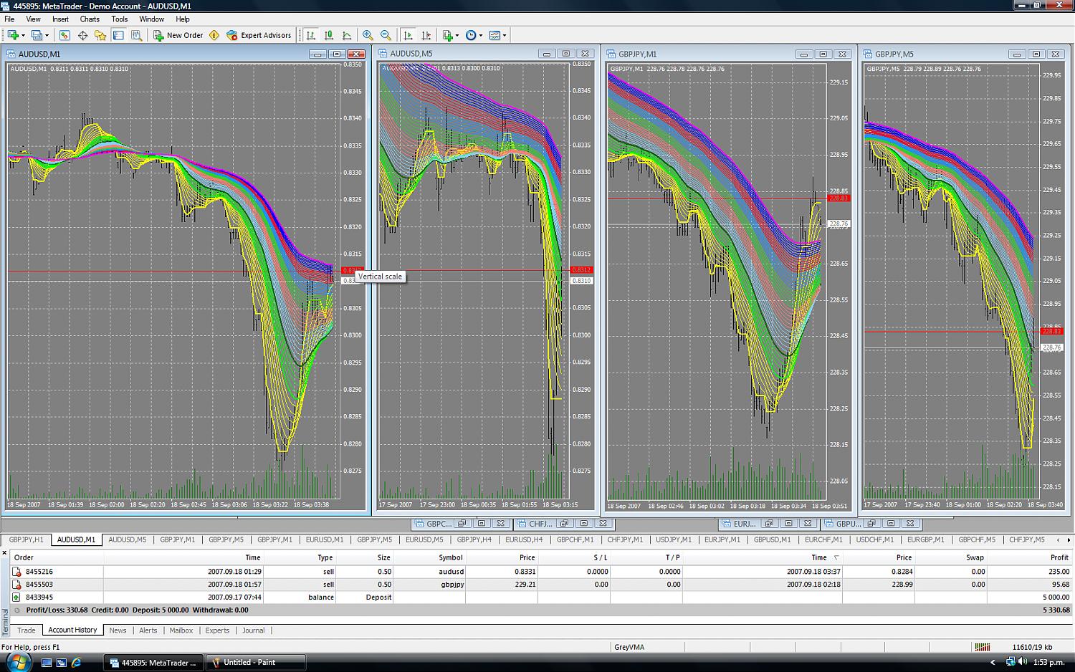Open the Tools menu
1075x672 pixels.
click(x=120, y=19)
